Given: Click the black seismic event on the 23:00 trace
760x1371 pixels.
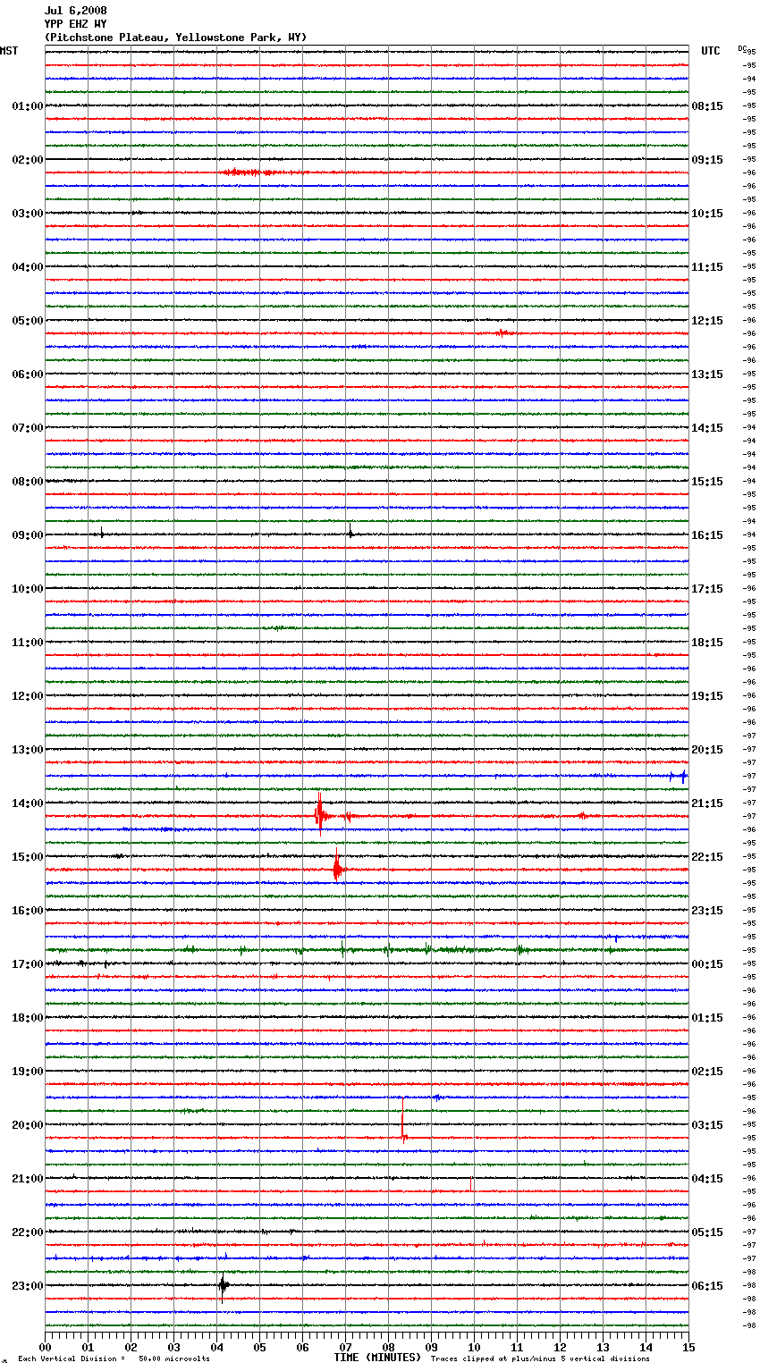Looking at the screenshot, I should pyautogui.click(x=223, y=1287).
